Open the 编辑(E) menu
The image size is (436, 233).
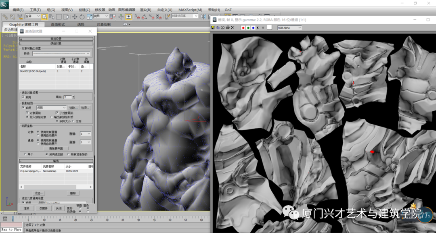18,10
